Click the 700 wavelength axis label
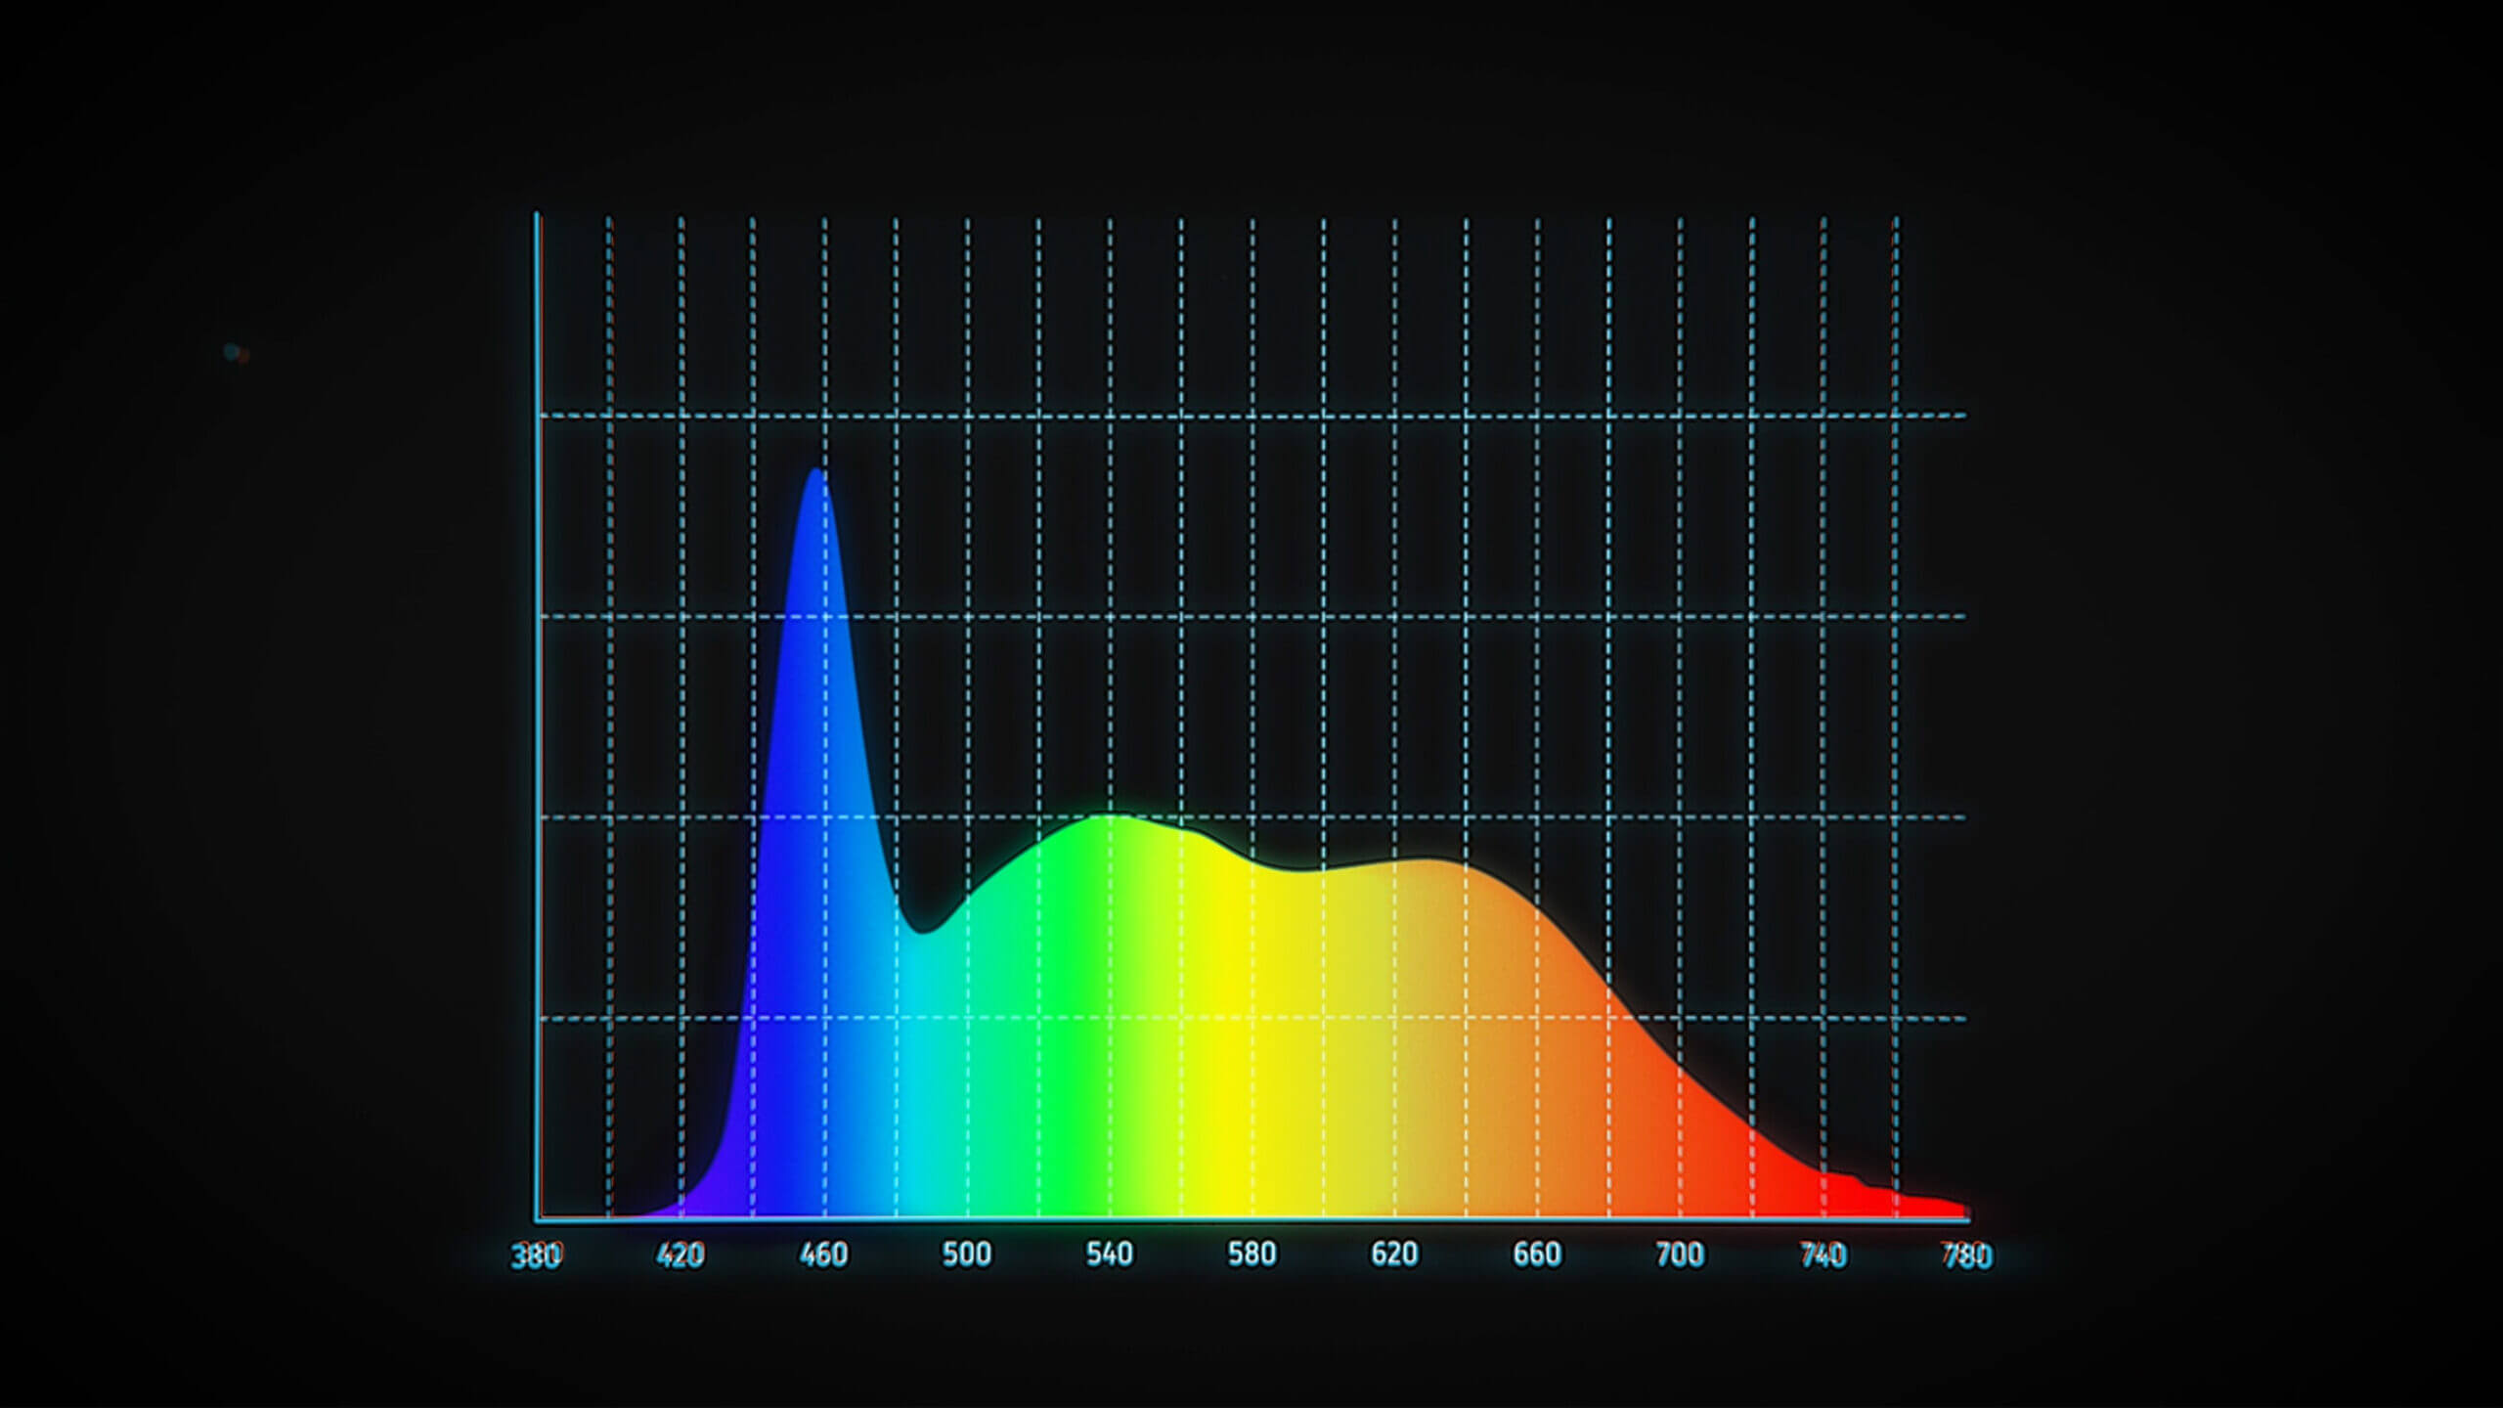 (1680, 1254)
